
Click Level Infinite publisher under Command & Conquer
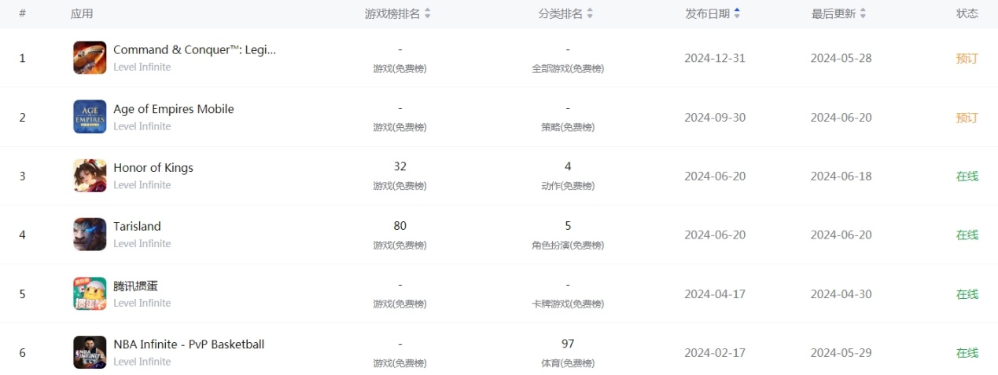[142, 67]
